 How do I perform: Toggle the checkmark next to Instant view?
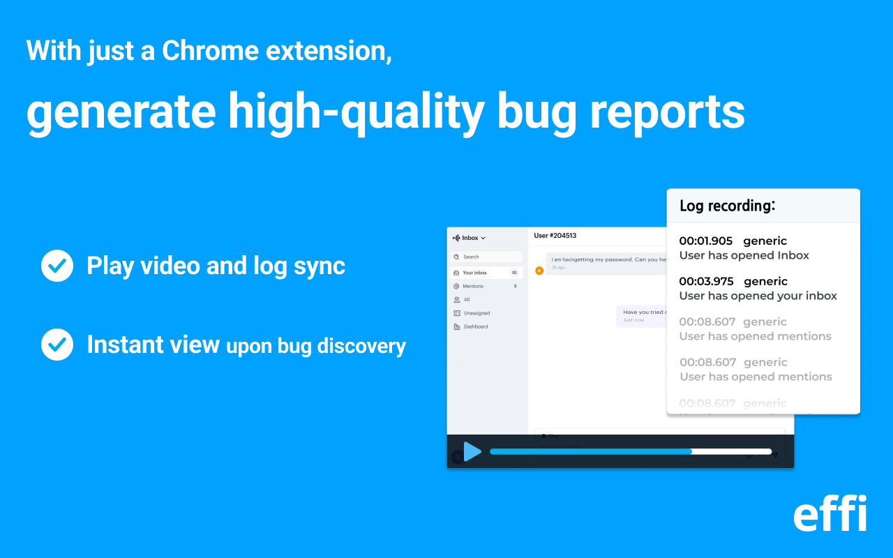coord(57,345)
